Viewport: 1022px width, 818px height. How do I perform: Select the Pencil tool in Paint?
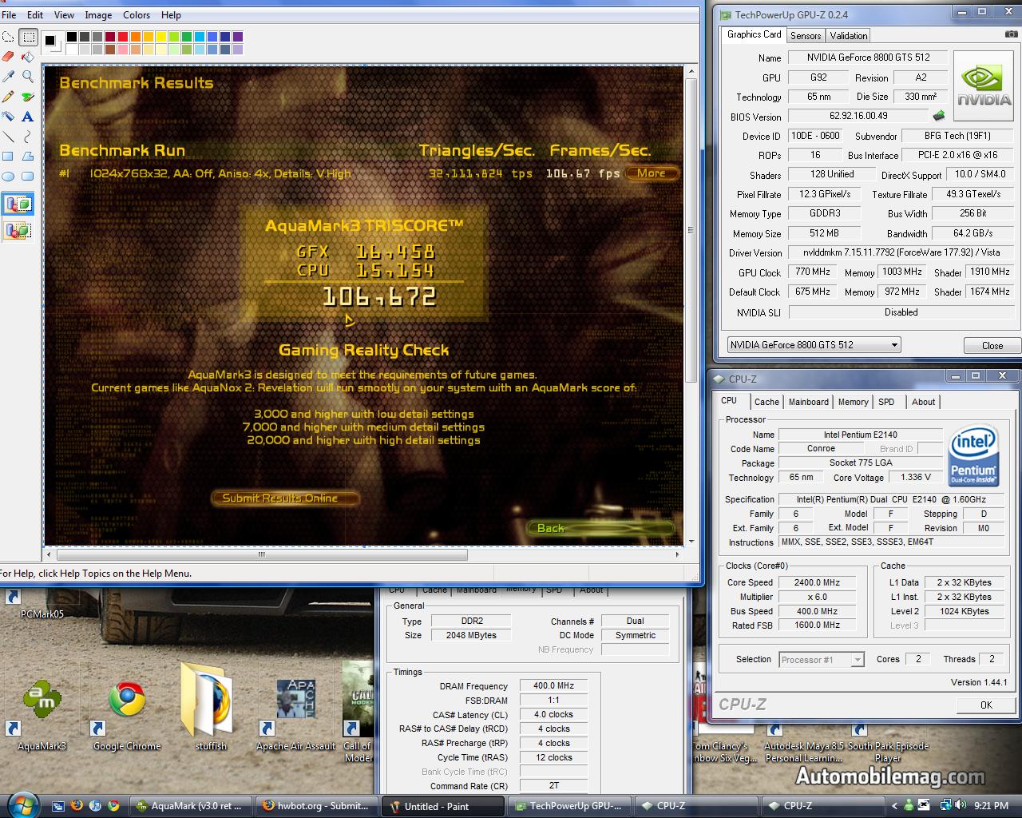coord(9,97)
